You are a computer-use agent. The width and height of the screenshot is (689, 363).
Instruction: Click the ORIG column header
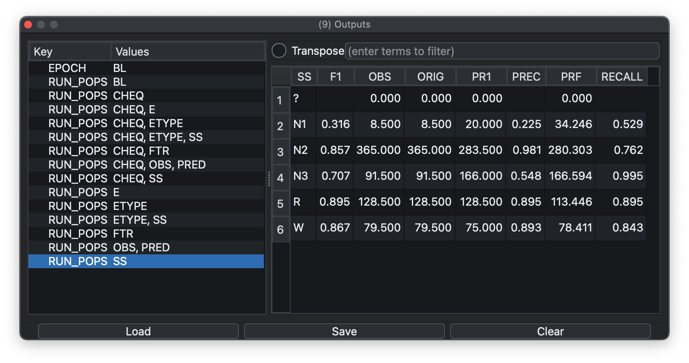tap(430, 77)
